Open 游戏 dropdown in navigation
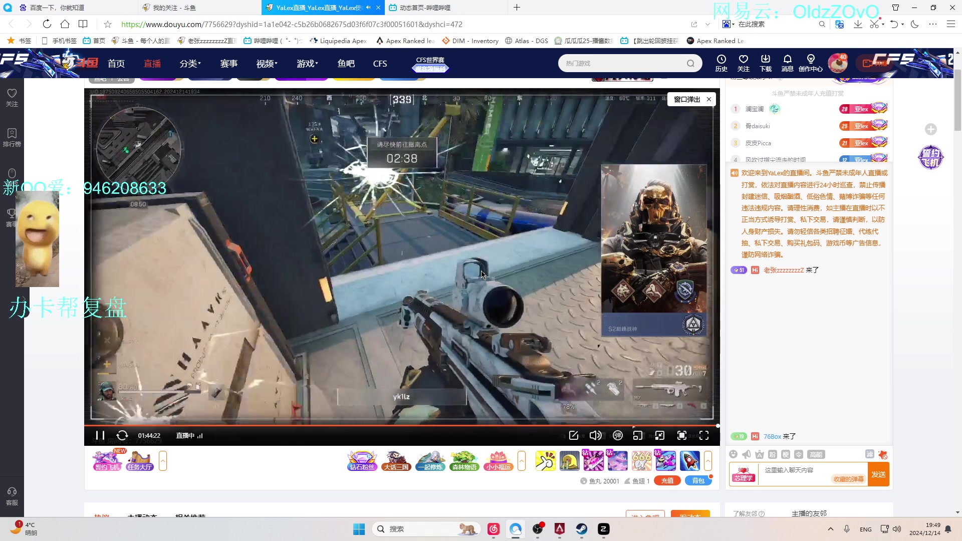Viewport: 962px width, 541px height. click(308, 64)
